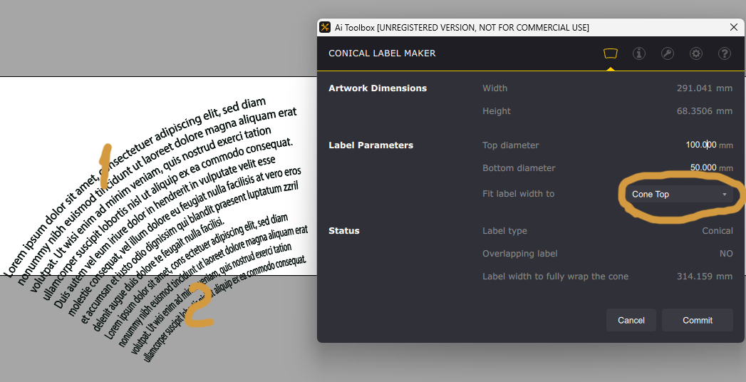Select the conical label shape icon
The height and width of the screenshot is (382, 746).
611,53
